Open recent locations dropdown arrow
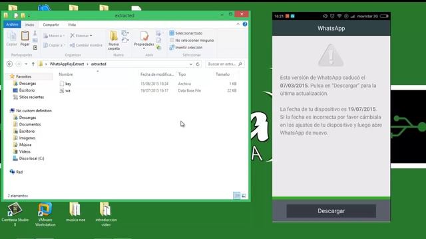 click(26, 64)
